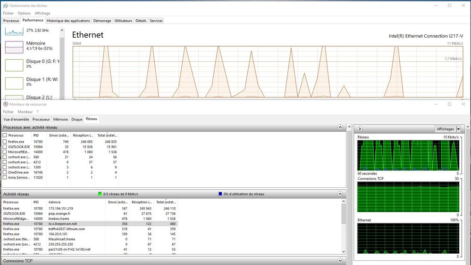Check the first firefox.exe process checkbox

tap(5, 142)
